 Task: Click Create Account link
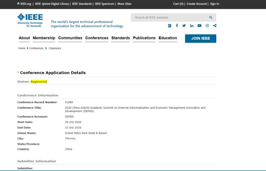tap(197, 4)
